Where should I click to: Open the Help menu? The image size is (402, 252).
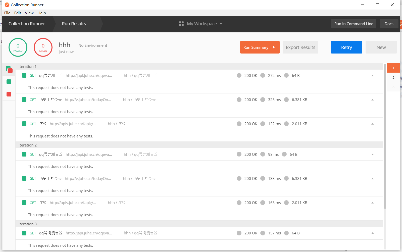click(42, 13)
